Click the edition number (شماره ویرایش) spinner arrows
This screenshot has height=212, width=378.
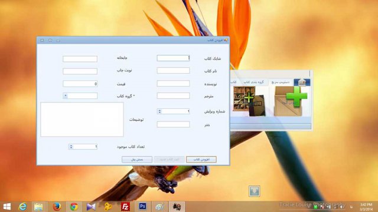(x=159, y=111)
